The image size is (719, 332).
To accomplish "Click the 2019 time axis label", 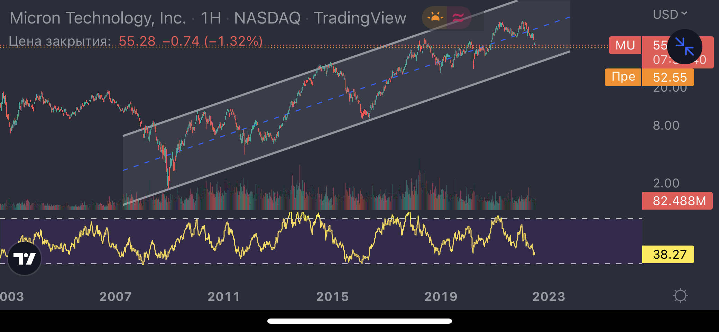I will [x=441, y=296].
